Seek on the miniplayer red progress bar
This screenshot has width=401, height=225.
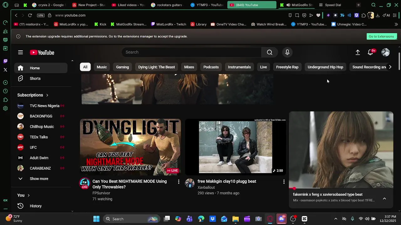[x=341, y=188]
